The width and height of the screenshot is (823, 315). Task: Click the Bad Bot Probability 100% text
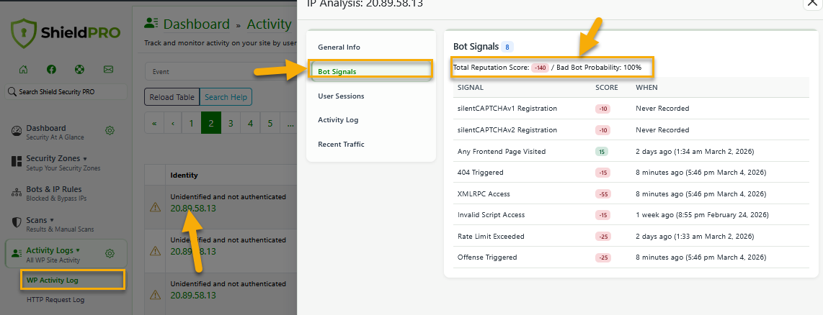pos(599,68)
